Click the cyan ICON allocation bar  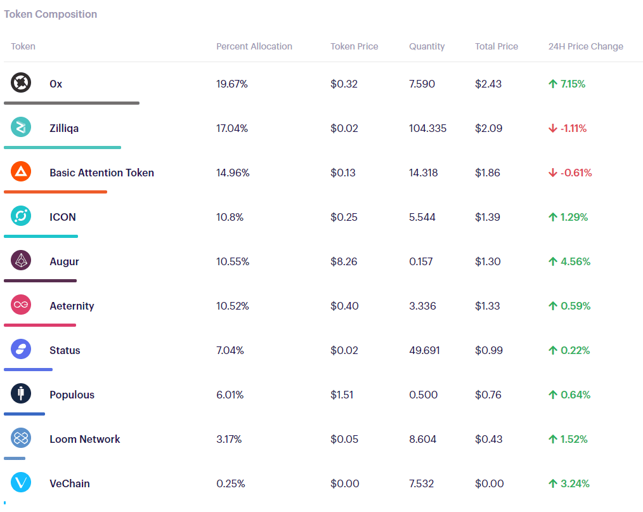click(41, 236)
